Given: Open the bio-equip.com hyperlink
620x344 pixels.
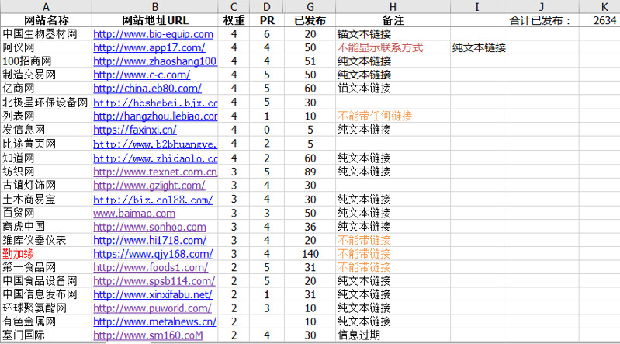Looking at the screenshot, I should point(153,34).
